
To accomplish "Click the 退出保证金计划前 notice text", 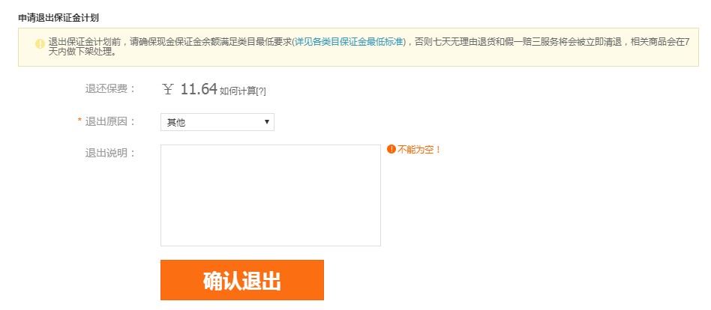I will point(85,42).
